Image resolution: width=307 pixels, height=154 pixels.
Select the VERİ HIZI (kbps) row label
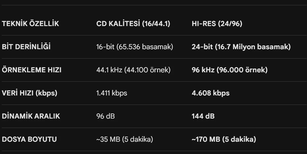(x=30, y=93)
